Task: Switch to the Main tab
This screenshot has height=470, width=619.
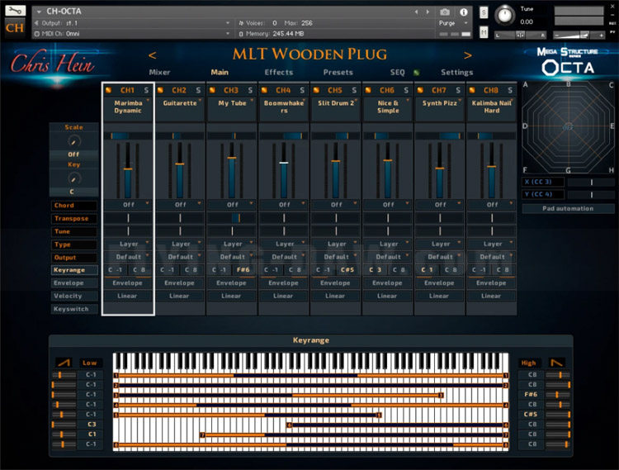Action: [x=220, y=73]
